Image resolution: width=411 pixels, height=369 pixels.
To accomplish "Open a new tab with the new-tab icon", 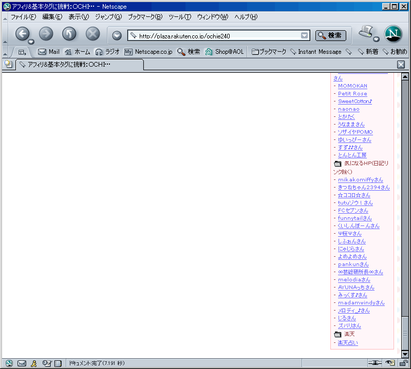I will [x=8, y=64].
